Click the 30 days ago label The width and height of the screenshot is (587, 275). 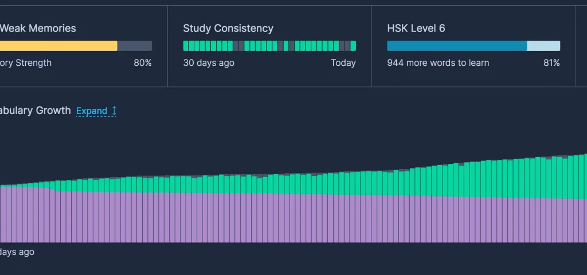click(x=209, y=63)
